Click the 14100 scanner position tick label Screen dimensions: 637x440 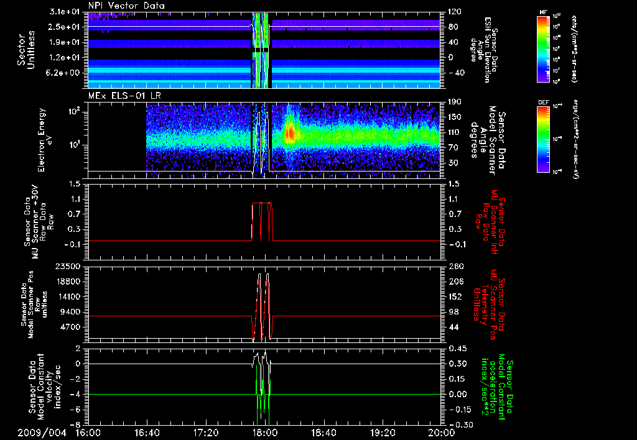click(x=68, y=296)
